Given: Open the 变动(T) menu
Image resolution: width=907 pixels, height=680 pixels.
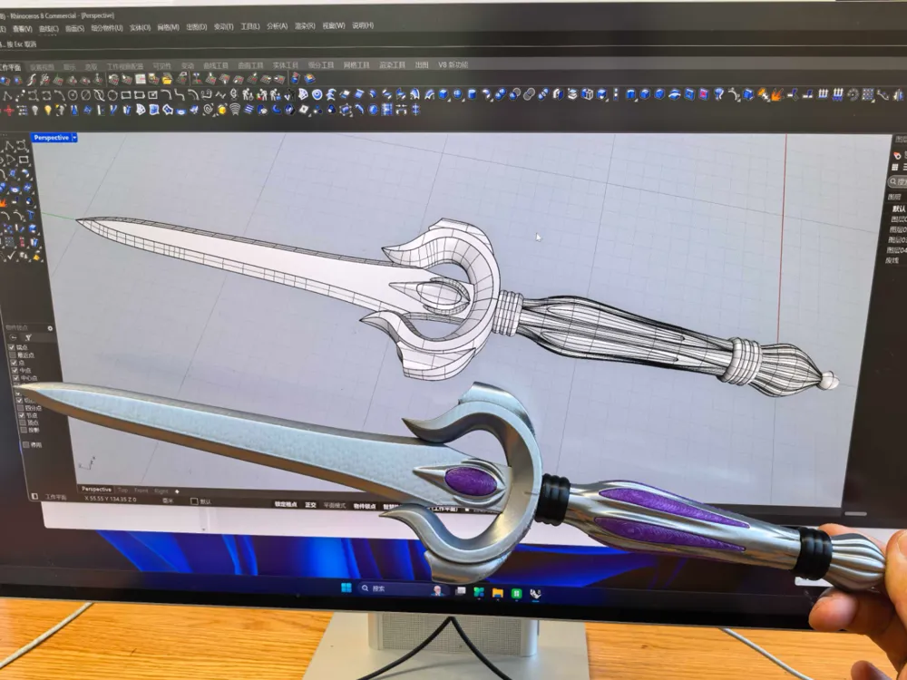Looking at the screenshot, I should [x=224, y=26].
